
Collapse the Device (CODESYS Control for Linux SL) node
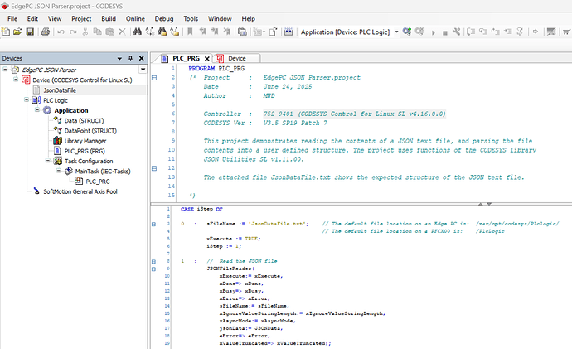click(16, 79)
